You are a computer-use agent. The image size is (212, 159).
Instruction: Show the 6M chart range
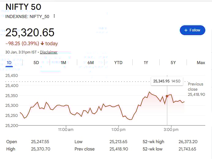[x=91, y=63]
